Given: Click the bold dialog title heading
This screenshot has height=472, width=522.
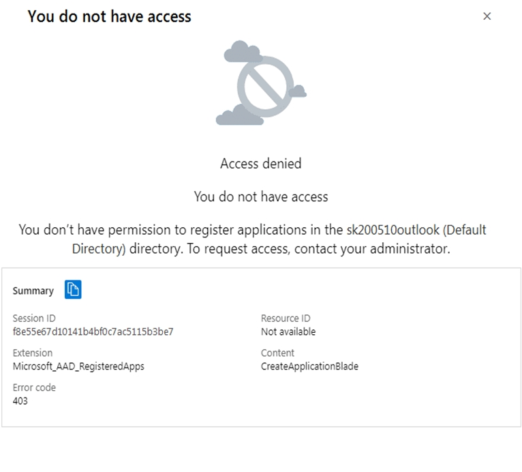Looking at the screenshot, I should click(109, 16).
